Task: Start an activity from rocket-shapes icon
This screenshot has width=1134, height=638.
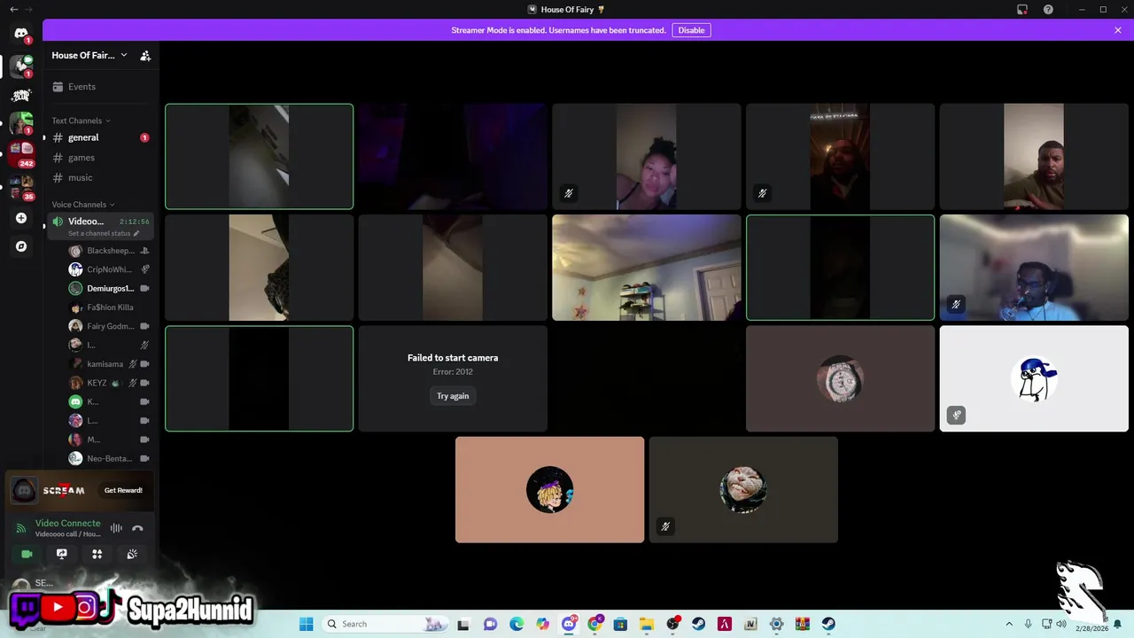Action: (97, 554)
